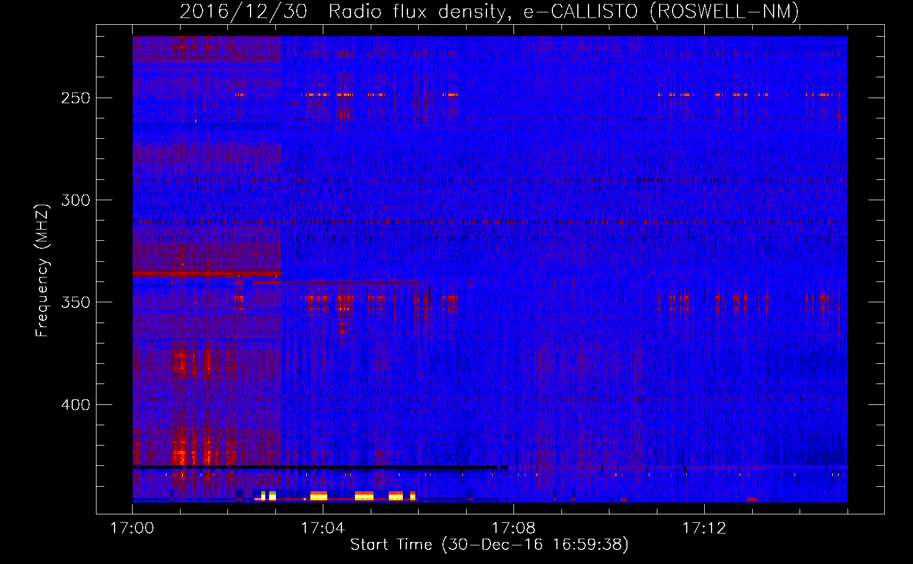Click the 17:00 time tick label
Viewport: 913px width, 564px height.
click(132, 528)
